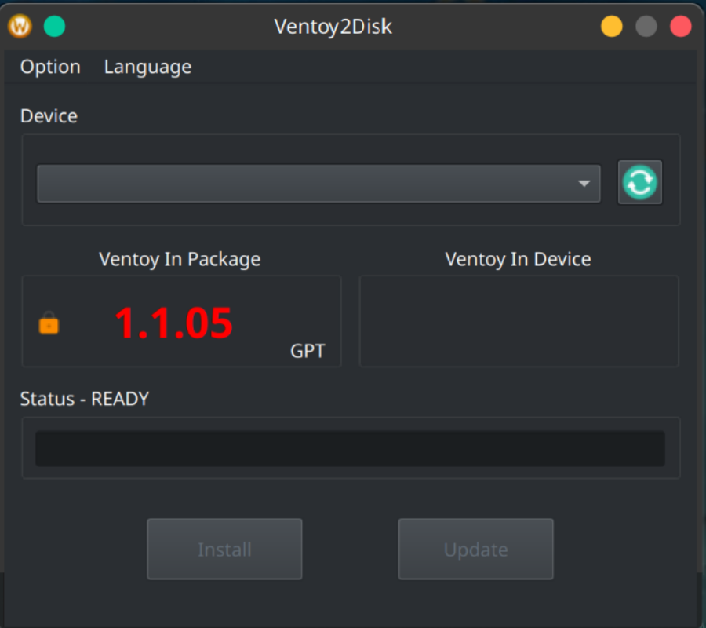Click the Ventoy logo in the title bar

tap(20, 26)
